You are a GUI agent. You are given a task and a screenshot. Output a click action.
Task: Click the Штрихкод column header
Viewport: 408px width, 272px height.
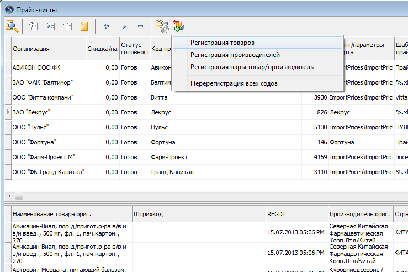199,214
